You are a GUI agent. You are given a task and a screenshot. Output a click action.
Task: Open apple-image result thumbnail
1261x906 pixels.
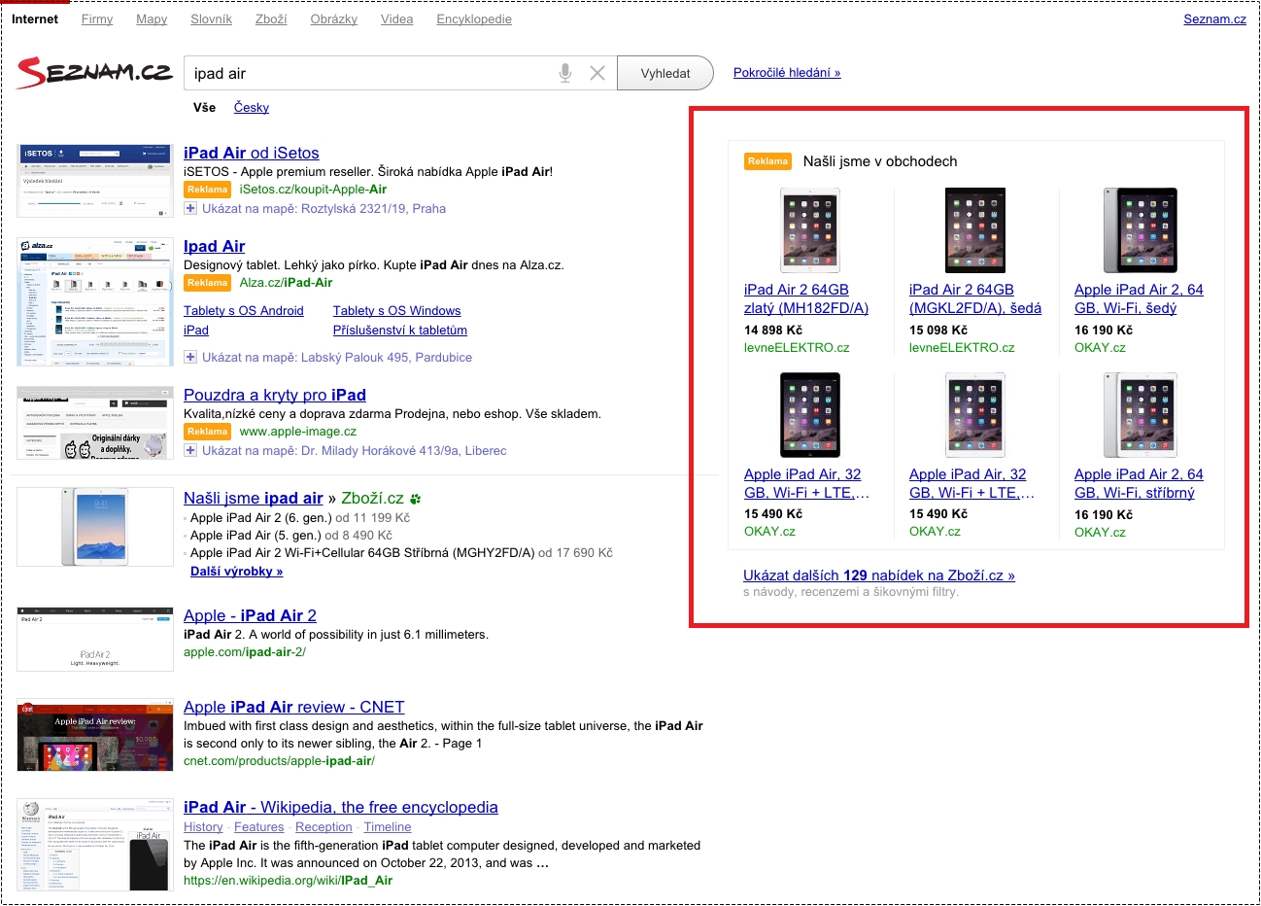tap(94, 423)
